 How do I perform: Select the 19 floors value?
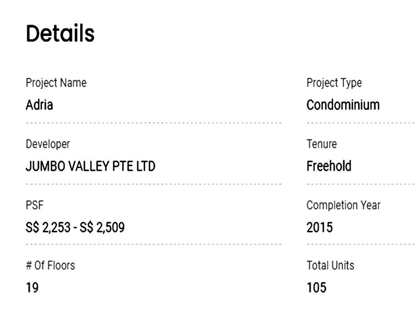(32, 288)
